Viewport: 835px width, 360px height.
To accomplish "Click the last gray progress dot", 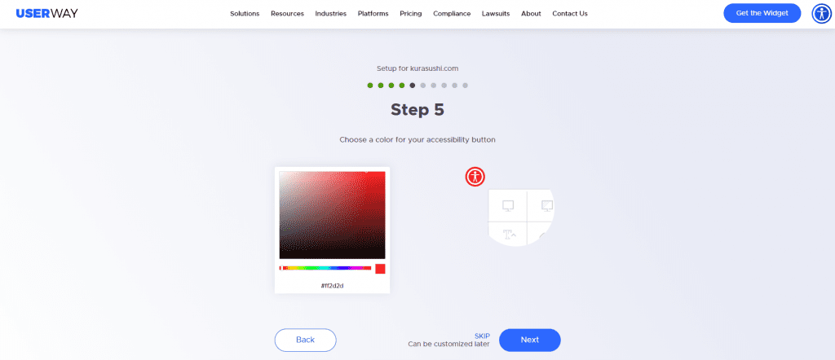I will pyautogui.click(x=465, y=85).
